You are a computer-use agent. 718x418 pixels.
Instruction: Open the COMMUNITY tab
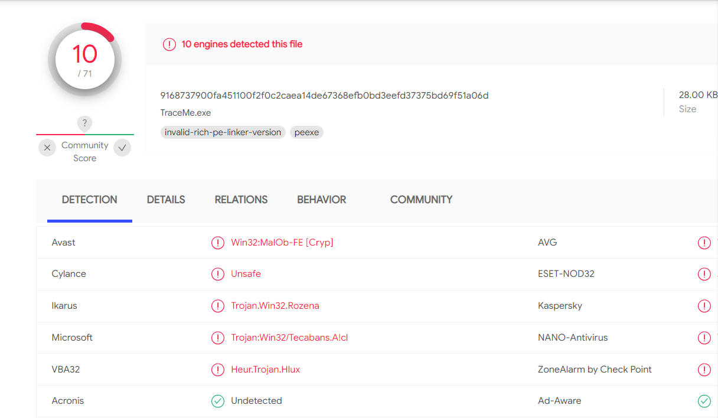[x=422, y=200]
